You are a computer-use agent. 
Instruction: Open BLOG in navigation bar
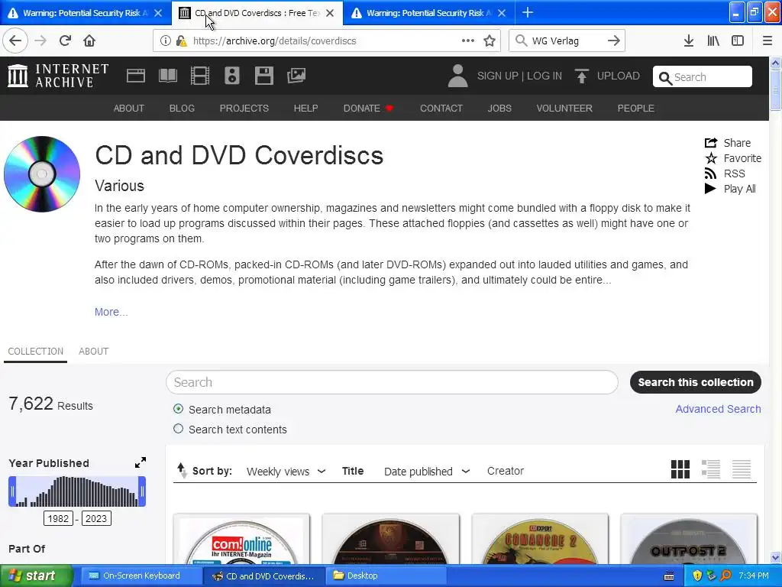point(182,109)
